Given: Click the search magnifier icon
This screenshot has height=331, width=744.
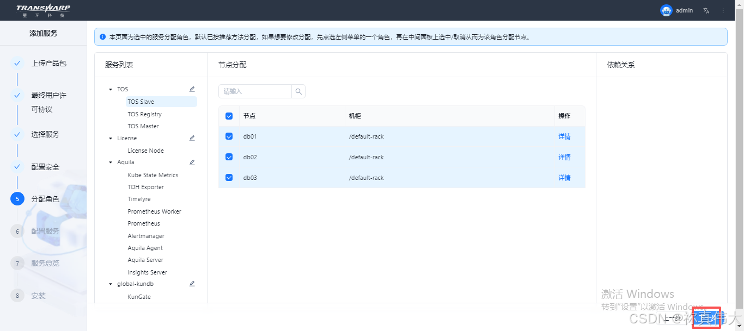Looking at the screenshot, I should tap(298, 91).
